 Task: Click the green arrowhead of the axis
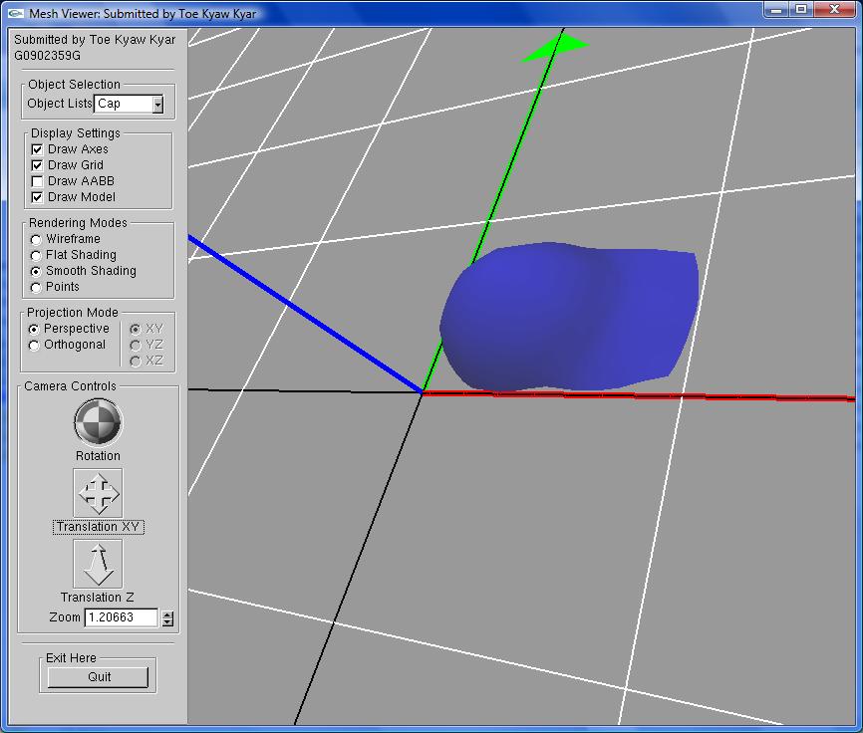[554, 48]
